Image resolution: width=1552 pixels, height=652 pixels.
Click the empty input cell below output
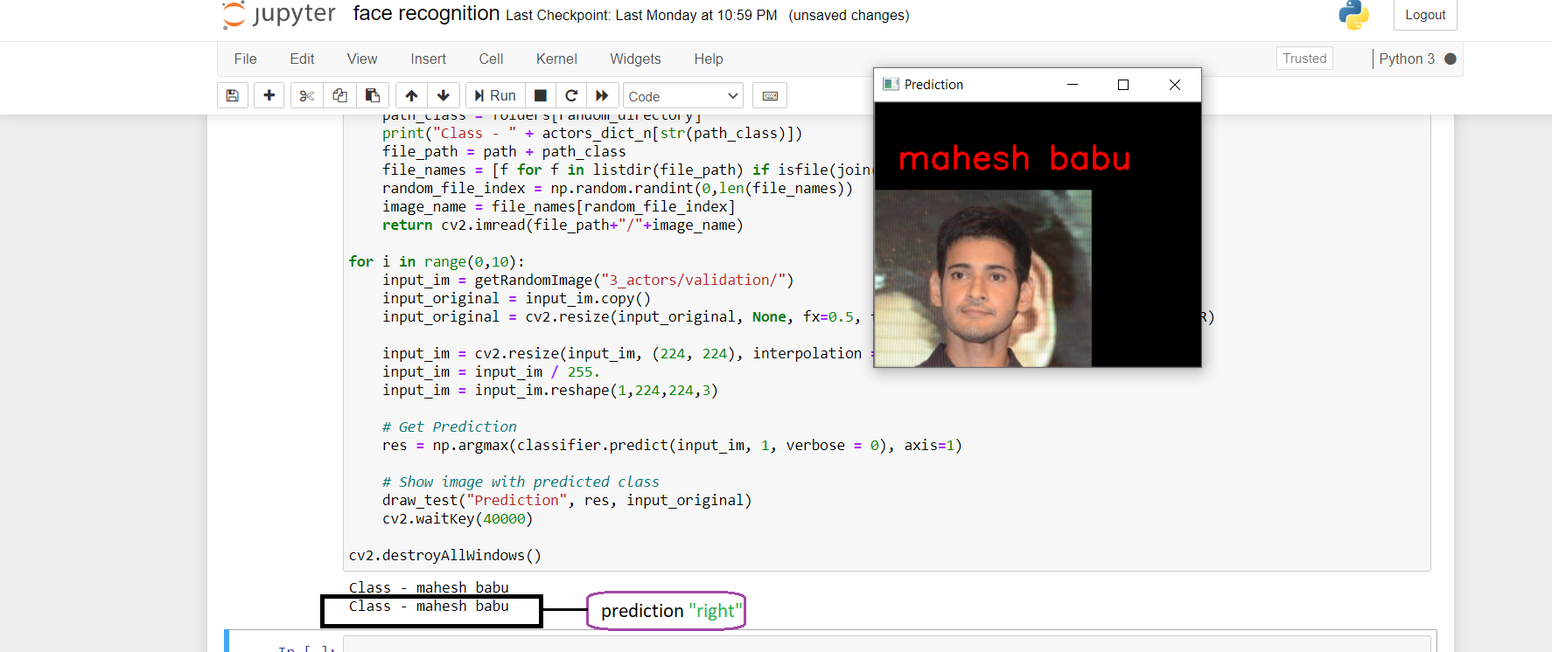pos(889,644)
